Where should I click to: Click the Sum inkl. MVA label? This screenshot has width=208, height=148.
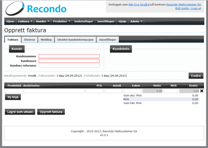(x=132, y=103)
